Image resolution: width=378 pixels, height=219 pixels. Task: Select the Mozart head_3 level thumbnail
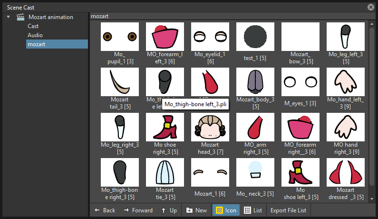[x=210, y=127]
